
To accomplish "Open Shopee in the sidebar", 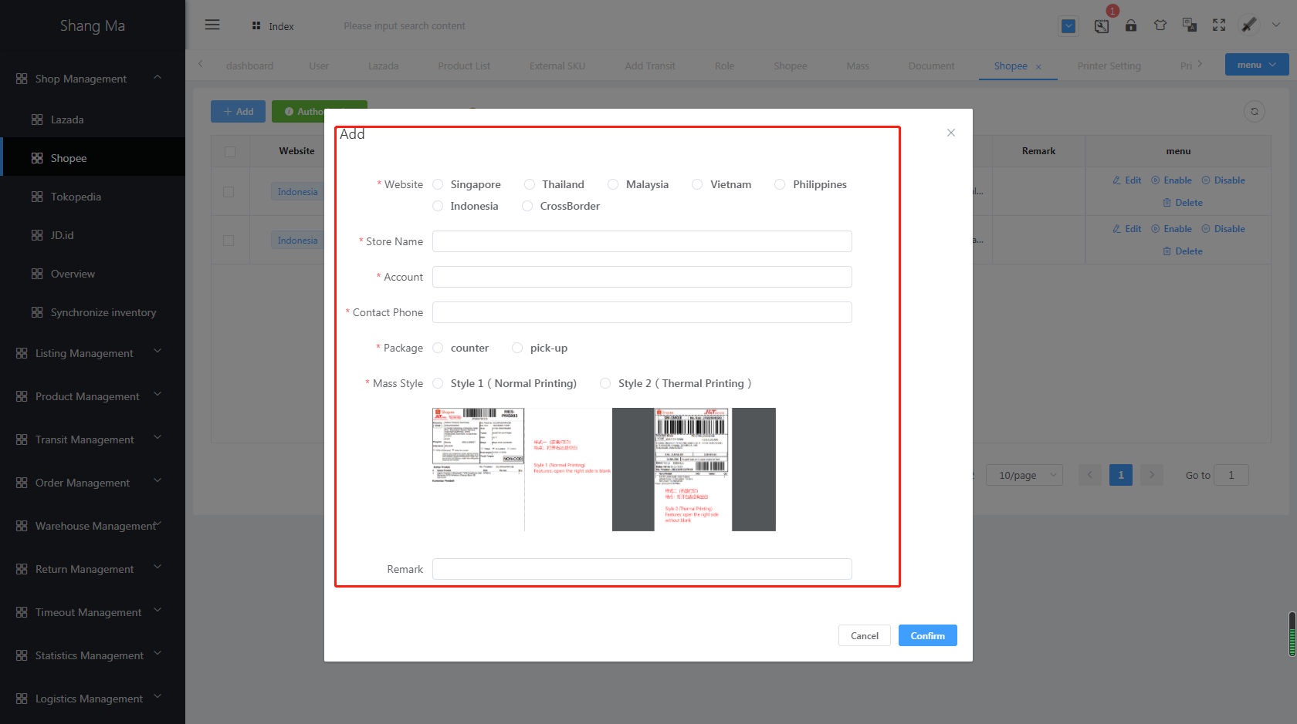I will [x=93, y=158].
